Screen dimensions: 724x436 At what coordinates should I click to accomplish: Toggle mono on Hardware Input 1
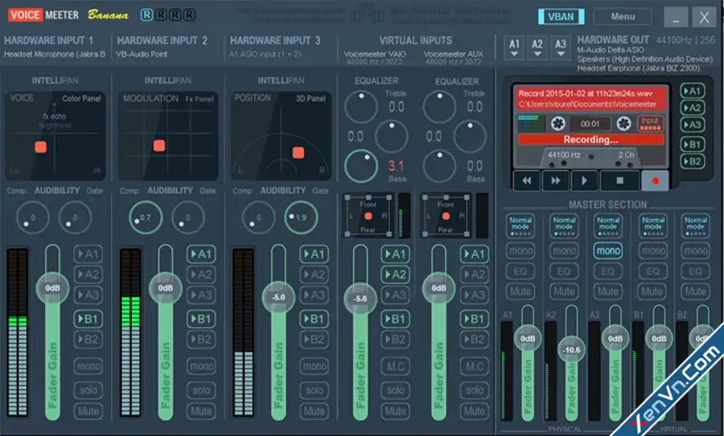(88, 366)
